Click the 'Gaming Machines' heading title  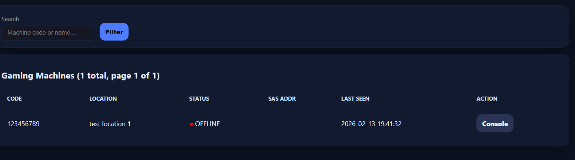38,76
